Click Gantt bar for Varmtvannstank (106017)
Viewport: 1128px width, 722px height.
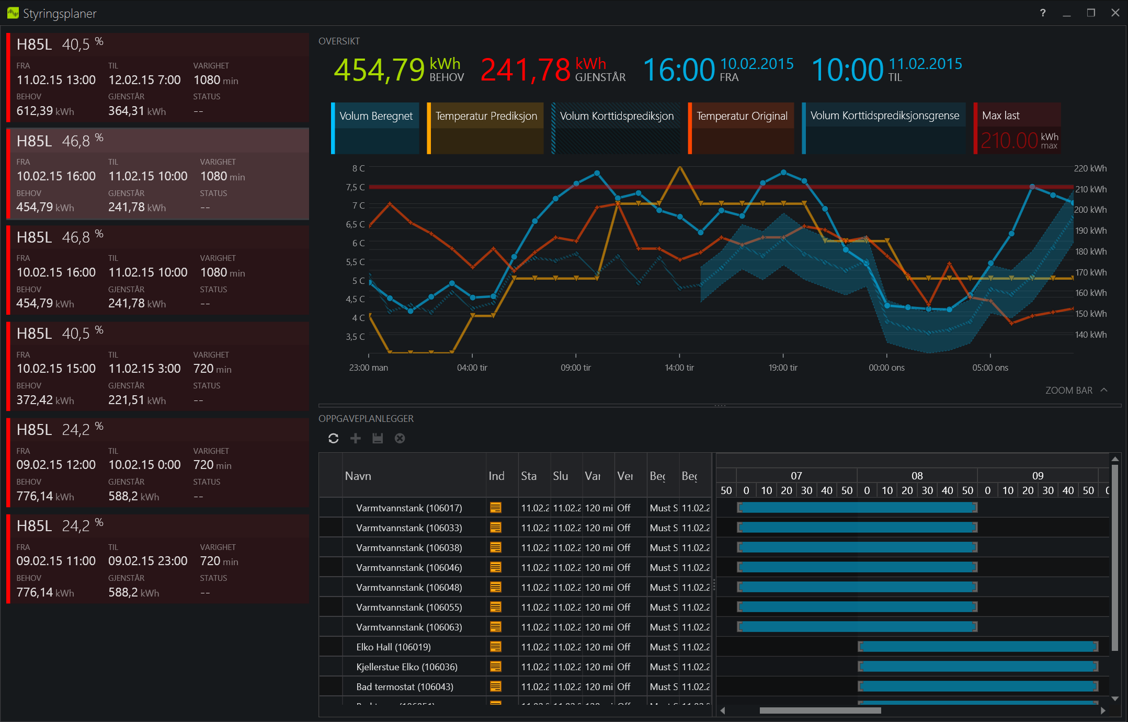[x=857, y=508]
